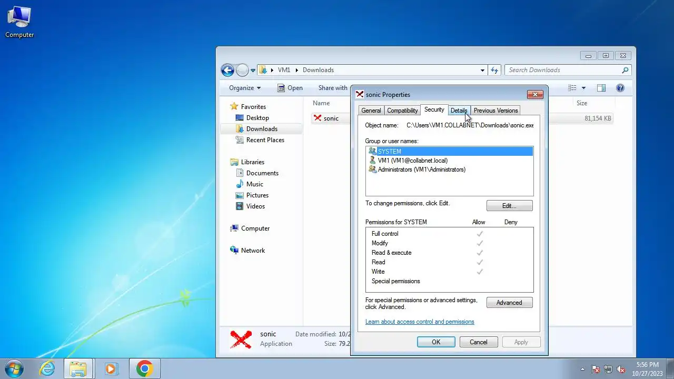Open the Compatibility tab
The width and height of the screenshot is (674, 379).
click(402, 111)
